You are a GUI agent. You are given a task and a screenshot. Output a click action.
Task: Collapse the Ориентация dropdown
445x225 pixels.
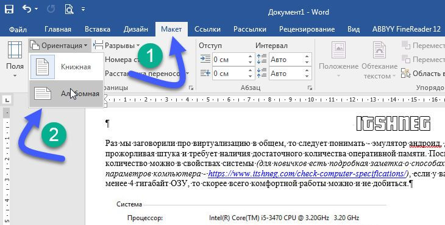click(x=60, y=45)
